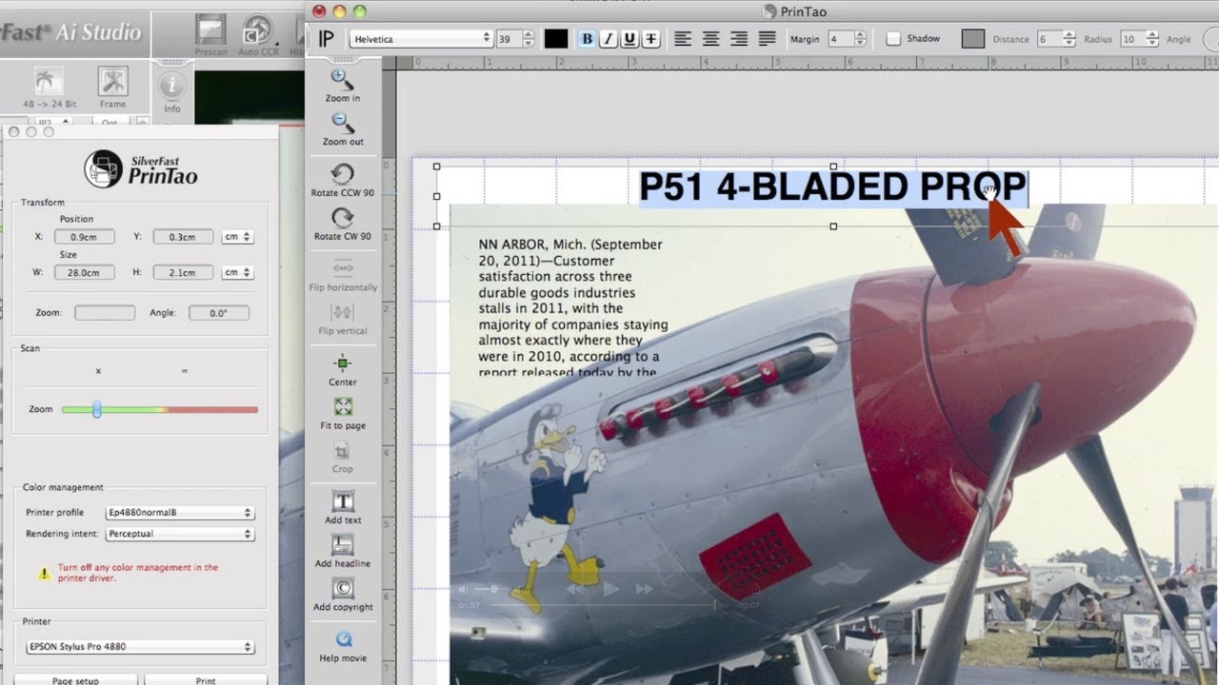Click the Add copyright icon
1219x685 pixels.
(x=342, y=589)
